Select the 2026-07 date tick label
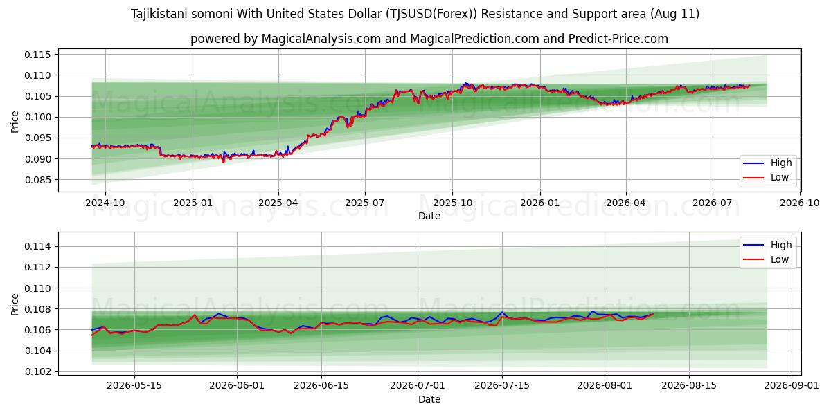831x415 pixels. [713, 203]
